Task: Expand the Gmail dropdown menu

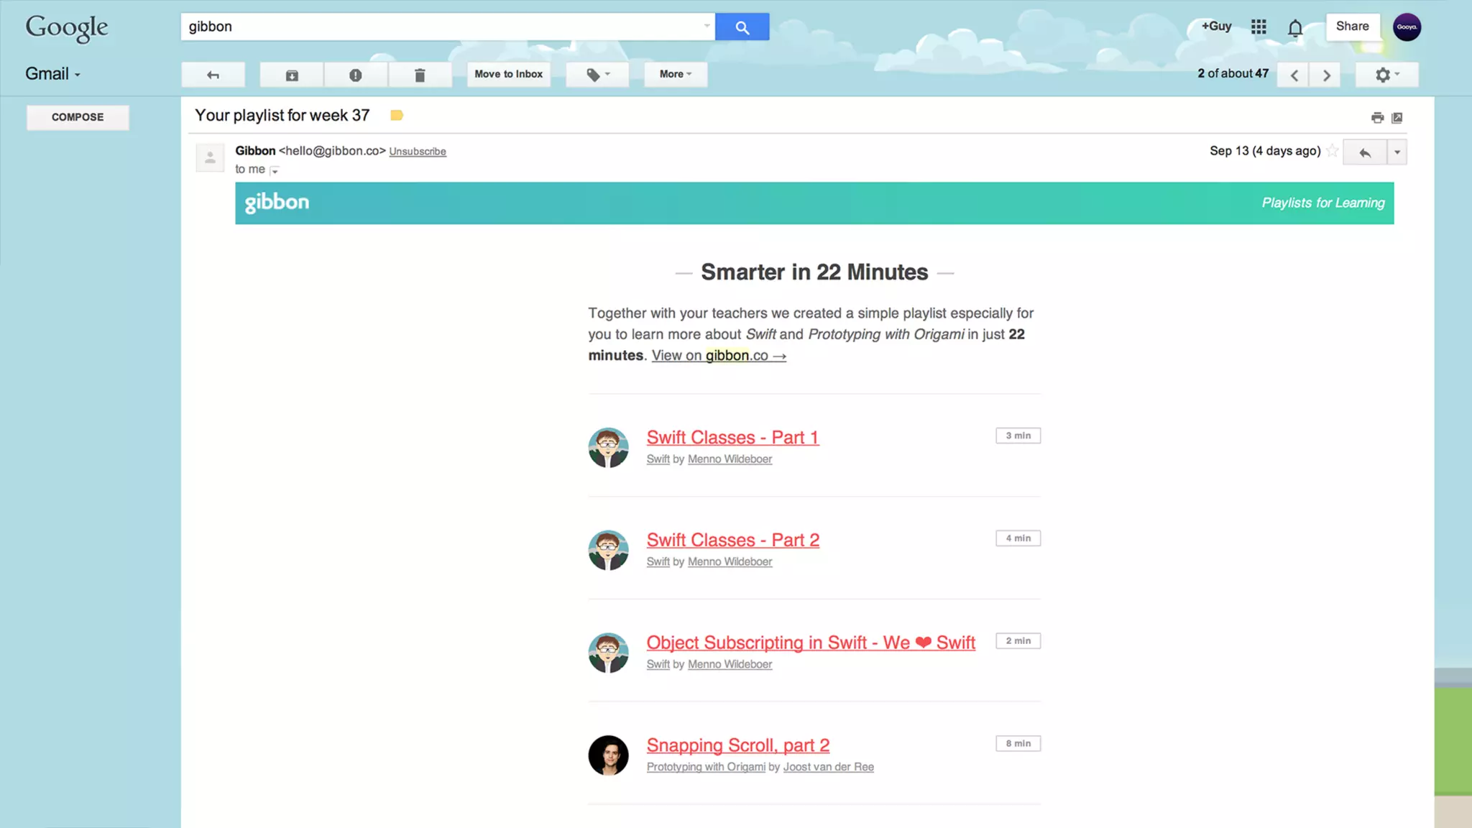Action: [53, 74]
